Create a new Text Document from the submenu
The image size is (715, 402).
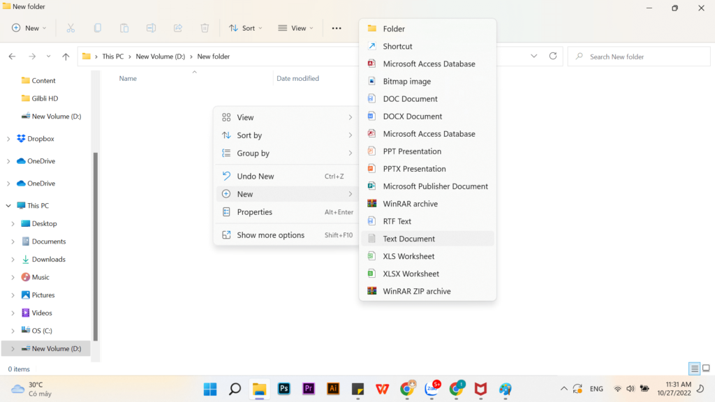408,238
